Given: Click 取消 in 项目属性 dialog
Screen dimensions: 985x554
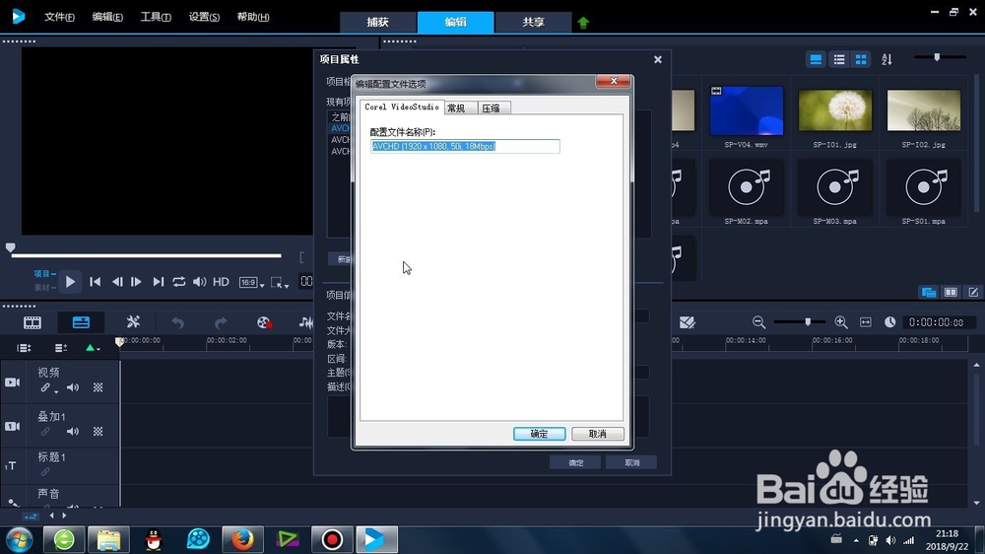Looking at the screenshot, I should pyautogui.click(x=632, y=462).
